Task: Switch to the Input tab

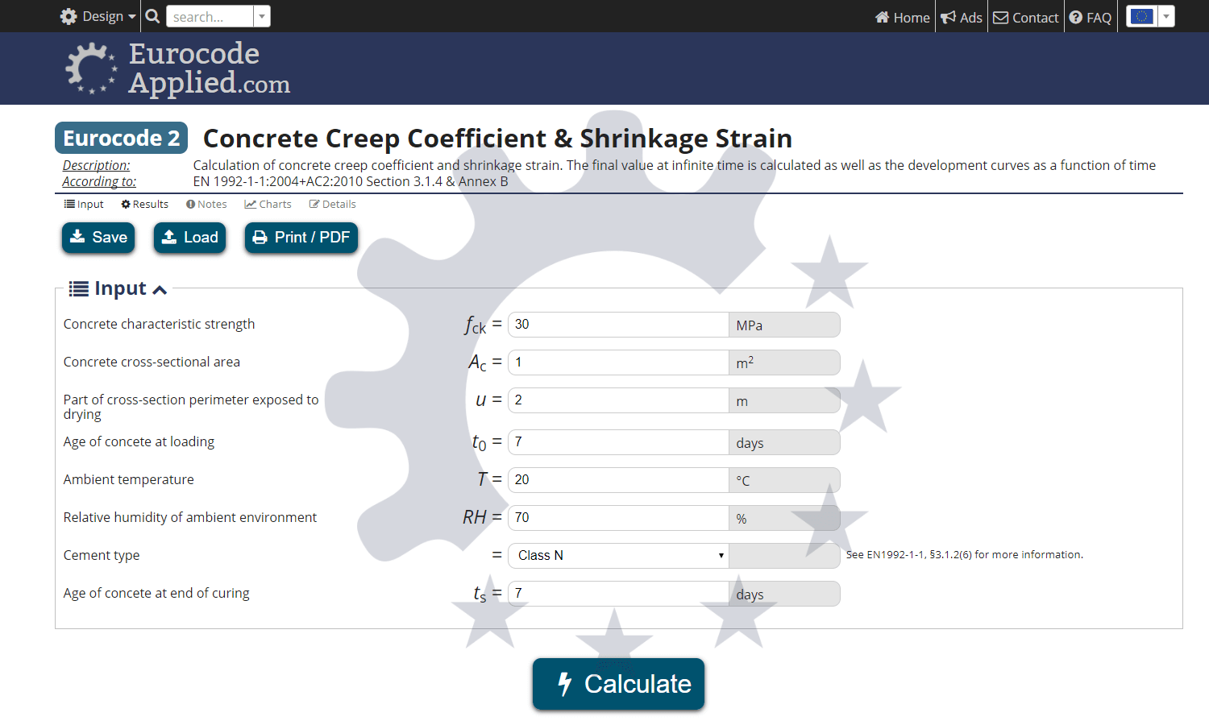Action: click(84, 204)
